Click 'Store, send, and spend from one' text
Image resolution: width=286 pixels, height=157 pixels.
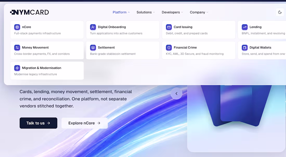pos(263,54)
